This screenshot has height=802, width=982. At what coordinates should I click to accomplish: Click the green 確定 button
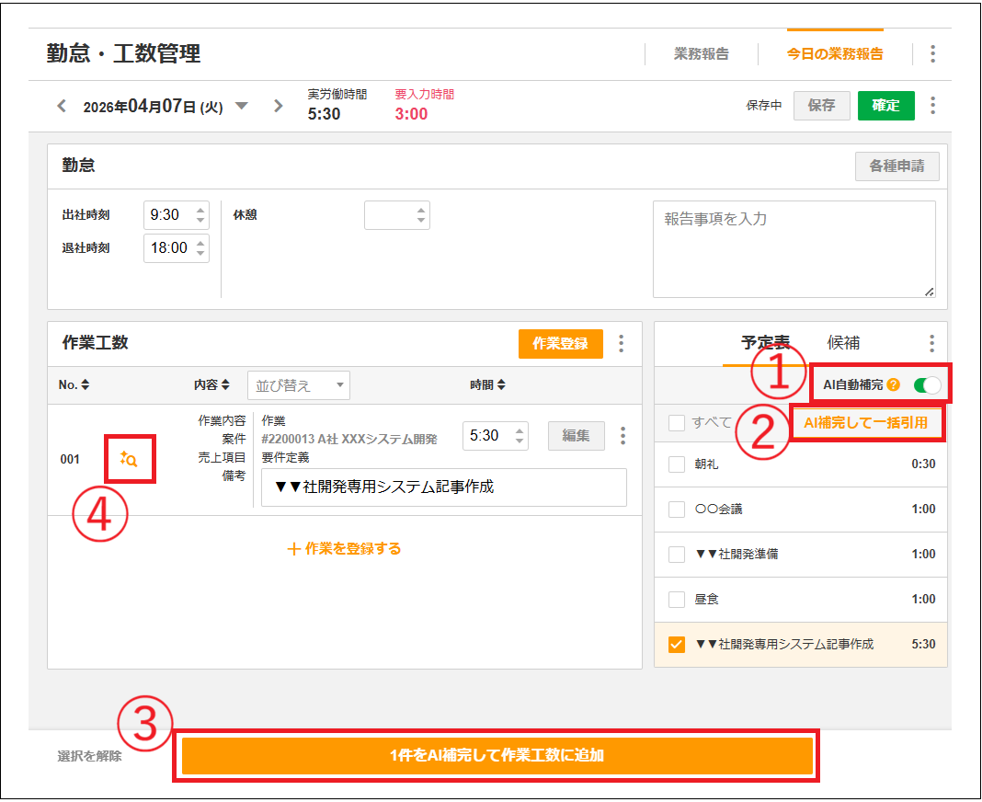(886, 105)
